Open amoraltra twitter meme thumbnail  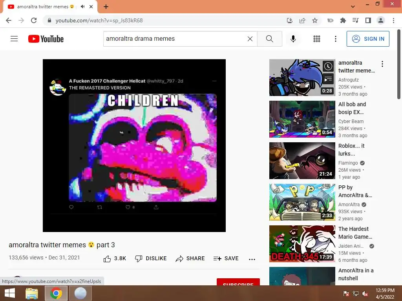pos(302,78)
